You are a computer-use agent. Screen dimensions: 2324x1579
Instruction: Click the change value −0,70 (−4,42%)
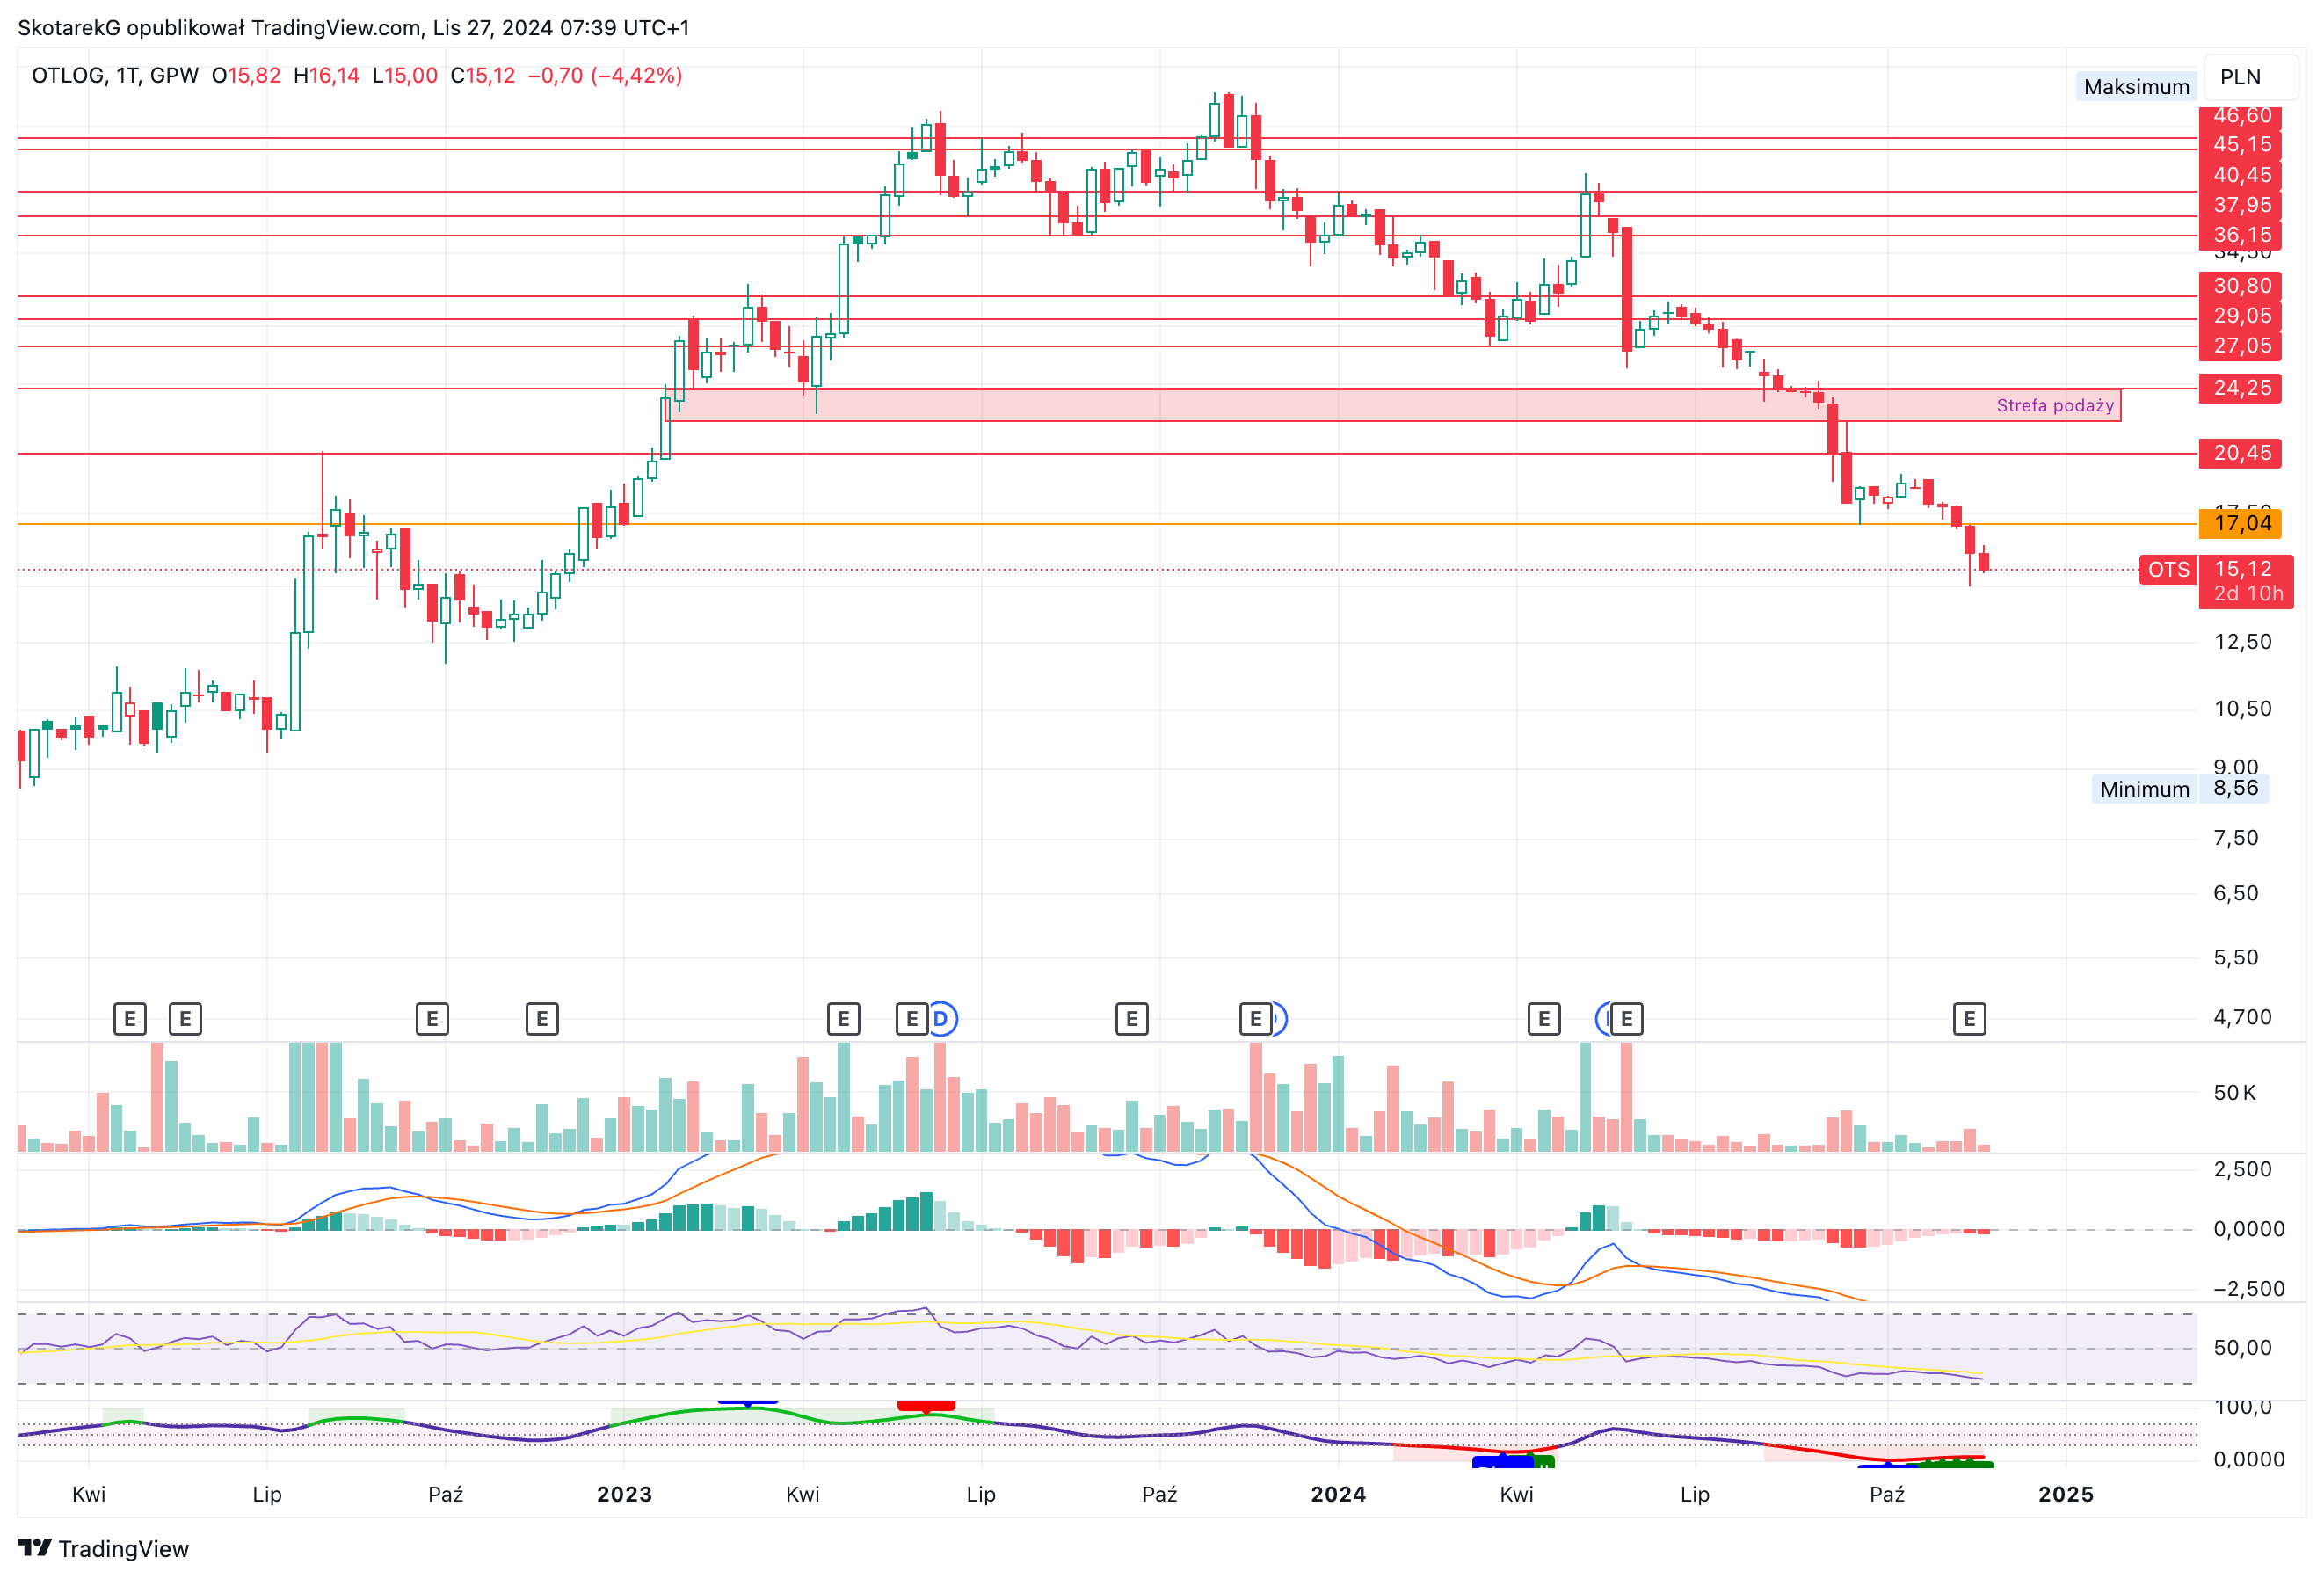tap(605, 76)
